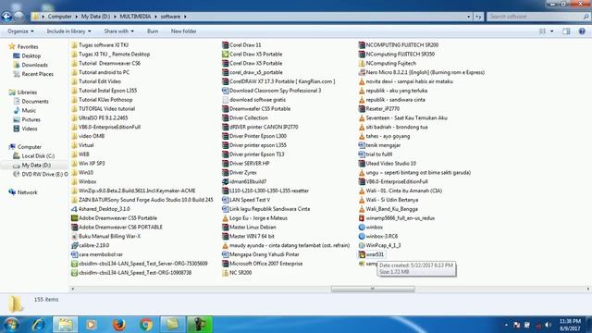Select winamp5666_full_en-us_redux icon
The height and width of the screenshot is (333, 592).
click(x=362, y=218)
